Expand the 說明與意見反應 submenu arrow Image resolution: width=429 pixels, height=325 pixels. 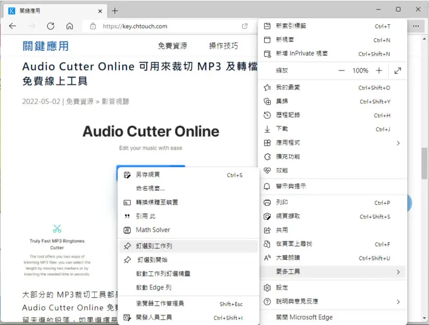pyautogui.click(x=398, y=302)
